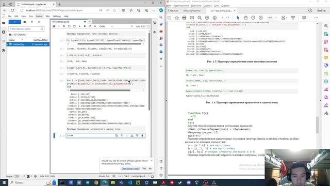Open the JupyterLab Help menu

click(66, 16)
